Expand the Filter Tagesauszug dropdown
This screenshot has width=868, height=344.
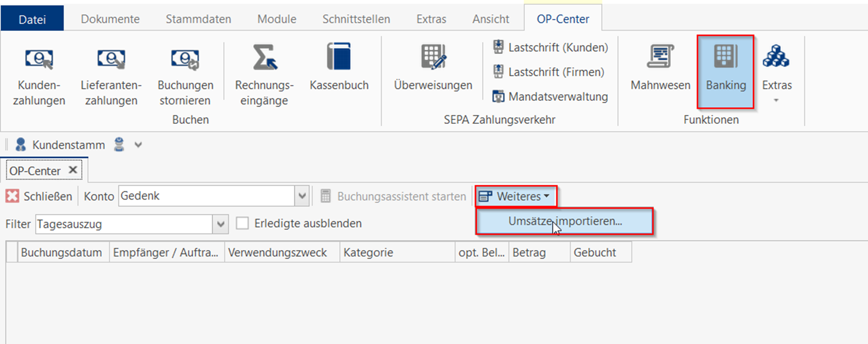click(221, 225)
